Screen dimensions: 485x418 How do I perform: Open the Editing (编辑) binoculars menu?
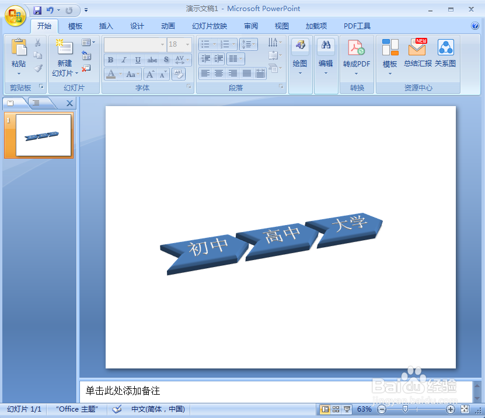tap(326, 57)
